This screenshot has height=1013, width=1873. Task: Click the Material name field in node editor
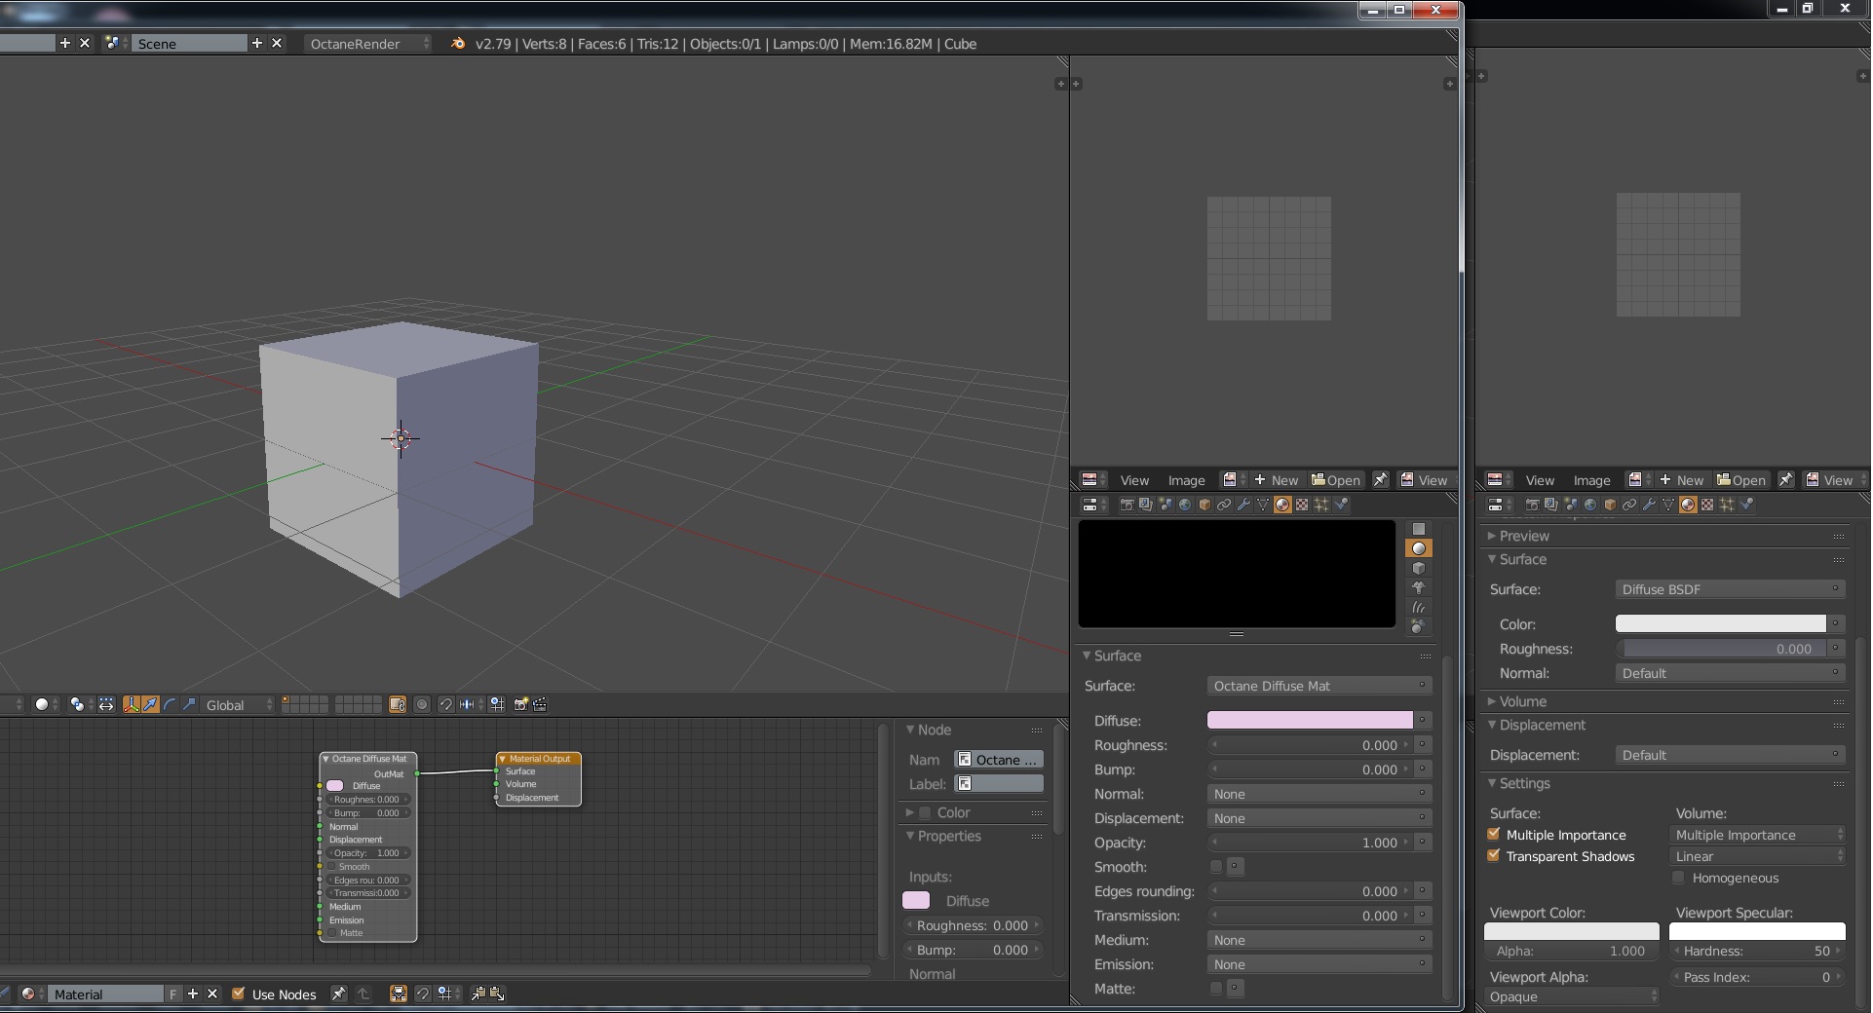106,994
